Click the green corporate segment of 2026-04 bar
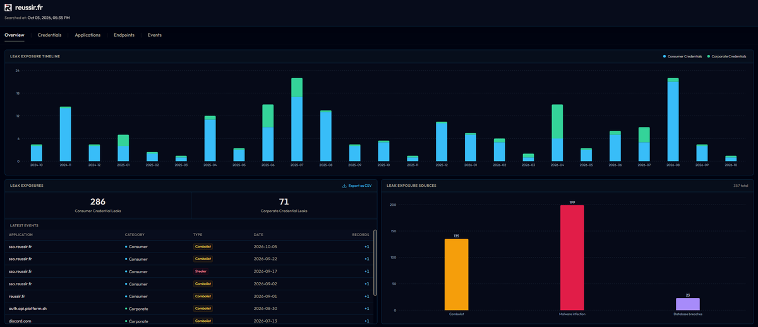 (557, 122)
